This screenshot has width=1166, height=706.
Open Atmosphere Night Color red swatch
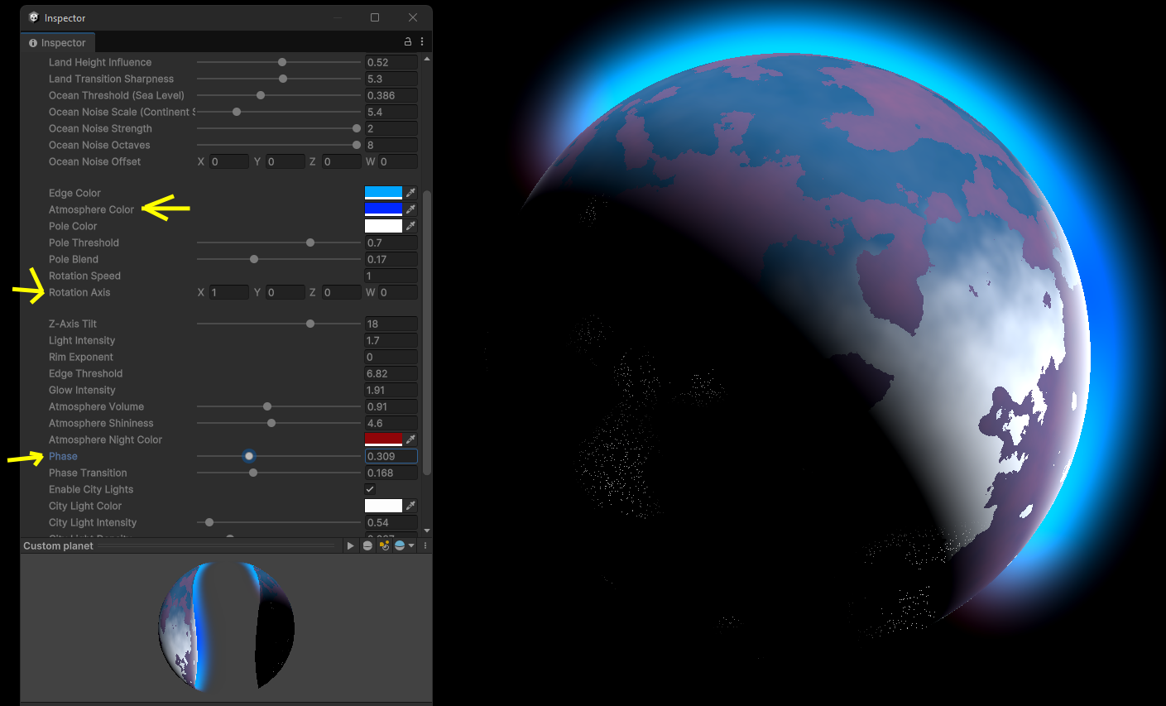click(383, 439)
